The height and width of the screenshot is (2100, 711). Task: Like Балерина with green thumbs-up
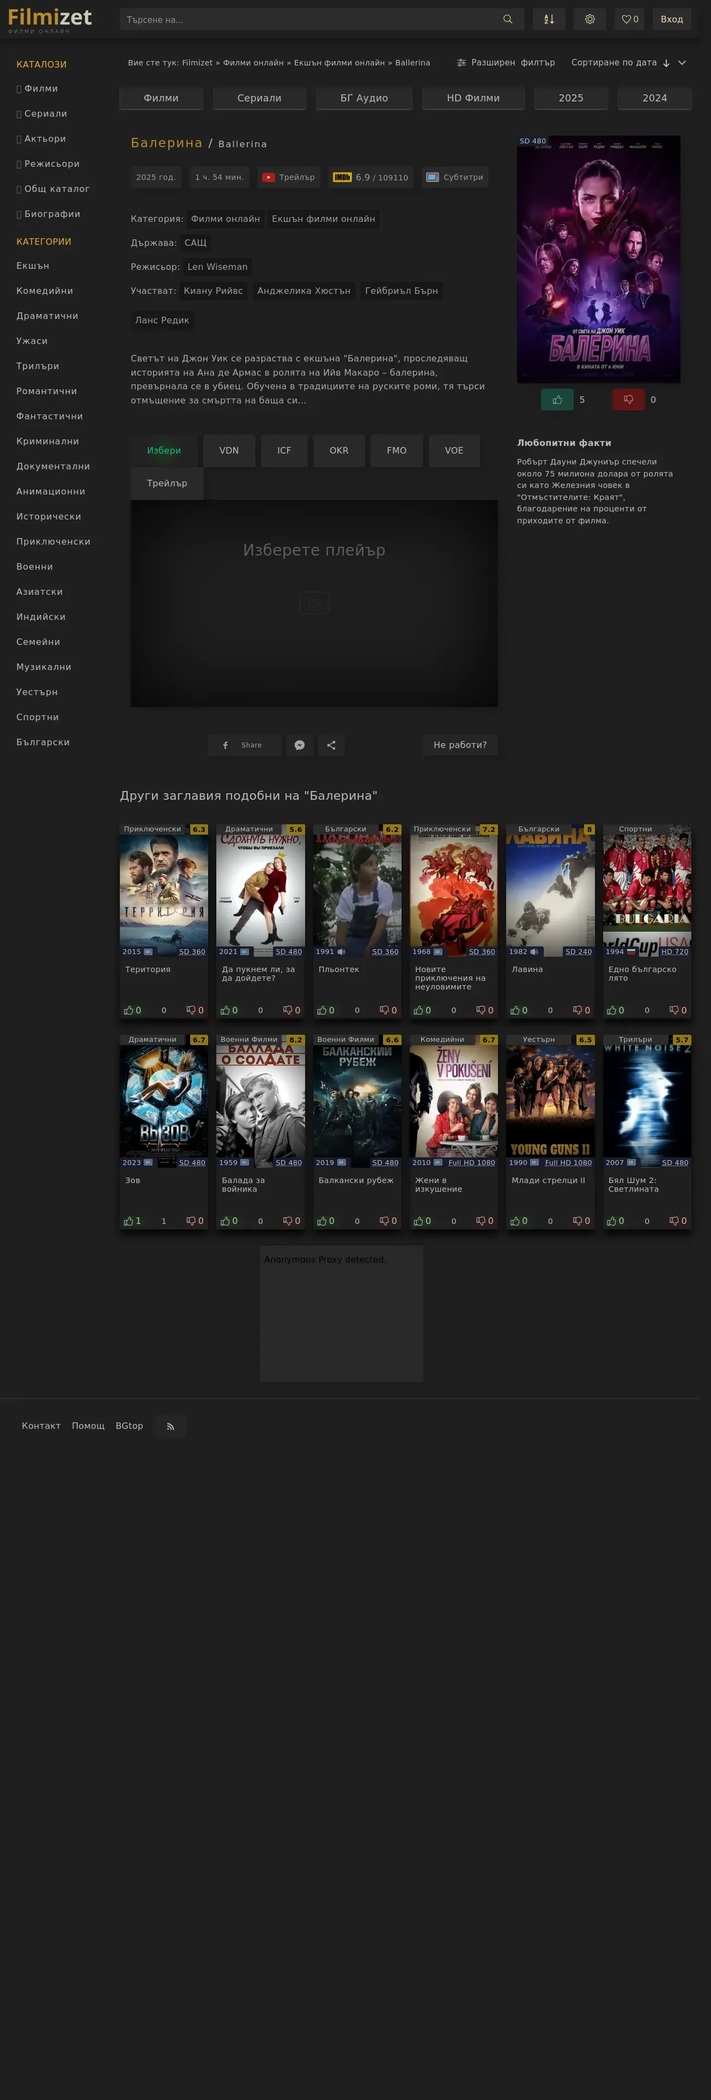point(557,400)
